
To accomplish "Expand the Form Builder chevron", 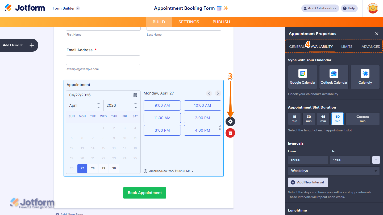I will [x=77, y=8].
